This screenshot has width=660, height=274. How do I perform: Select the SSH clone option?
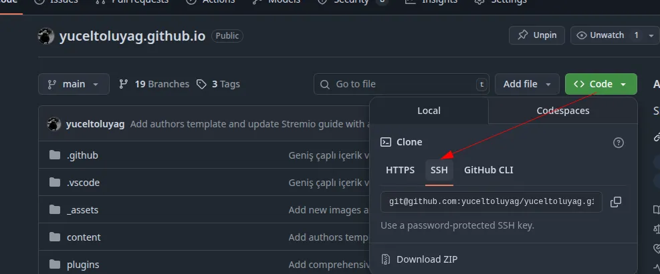click(439, 170)
